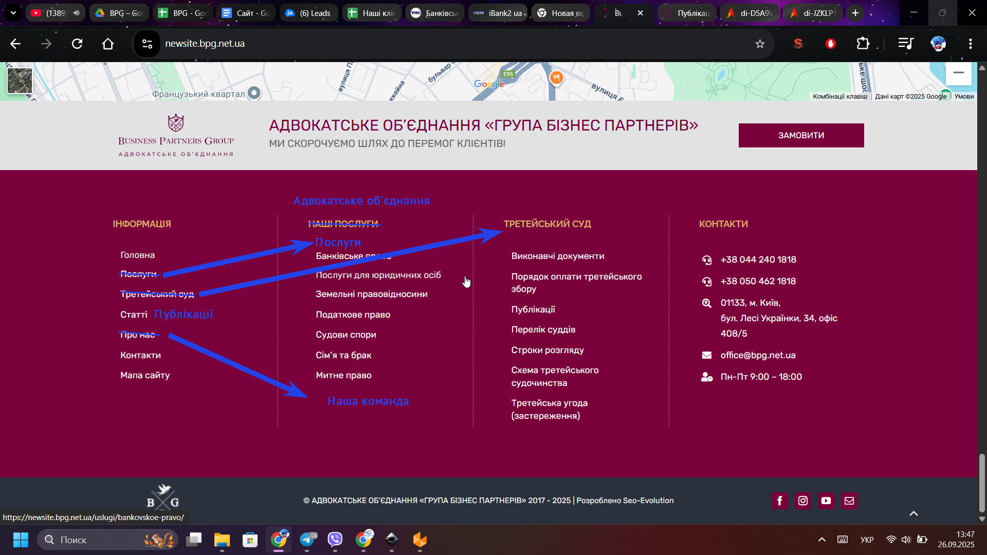Switch to the (6) Leads tab
Screen dimensions: 987x555
pos(308,13)
